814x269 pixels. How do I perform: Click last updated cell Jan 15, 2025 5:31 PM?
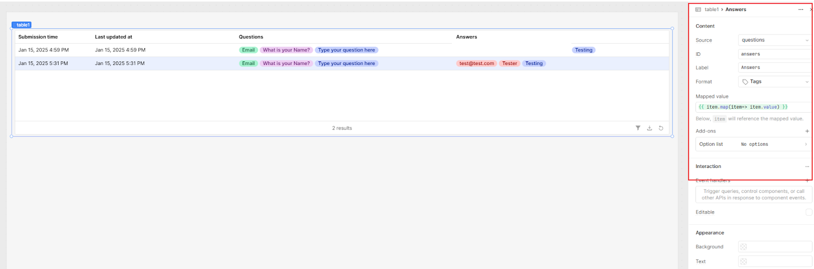click(x=120, y=63)
